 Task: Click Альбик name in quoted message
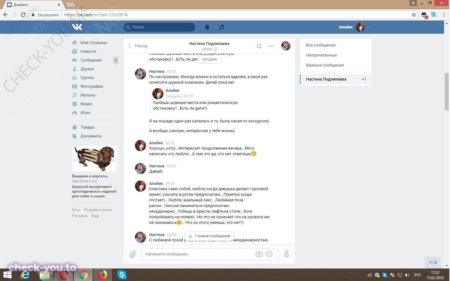(173, 91)
